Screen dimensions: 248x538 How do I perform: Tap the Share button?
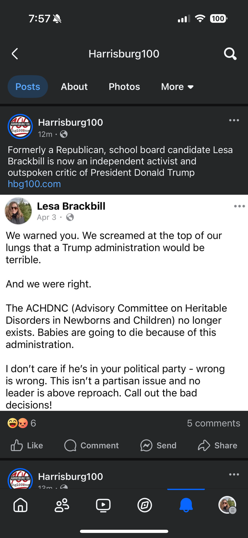coord(218,445)
